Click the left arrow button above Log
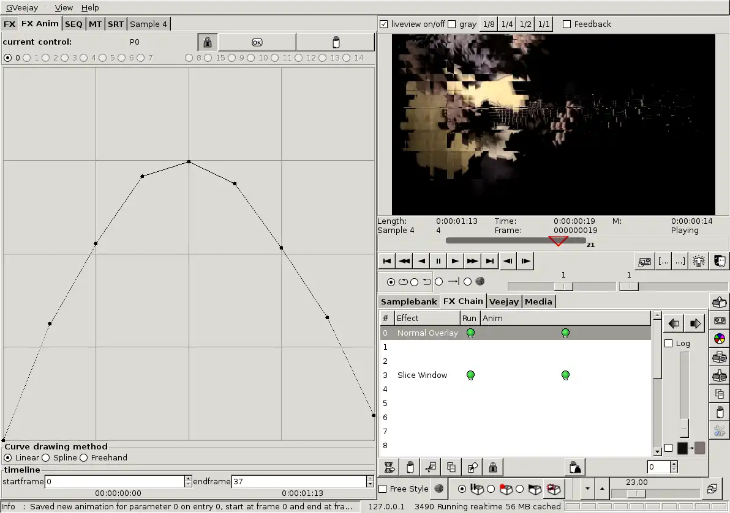 tap(674, 323)
